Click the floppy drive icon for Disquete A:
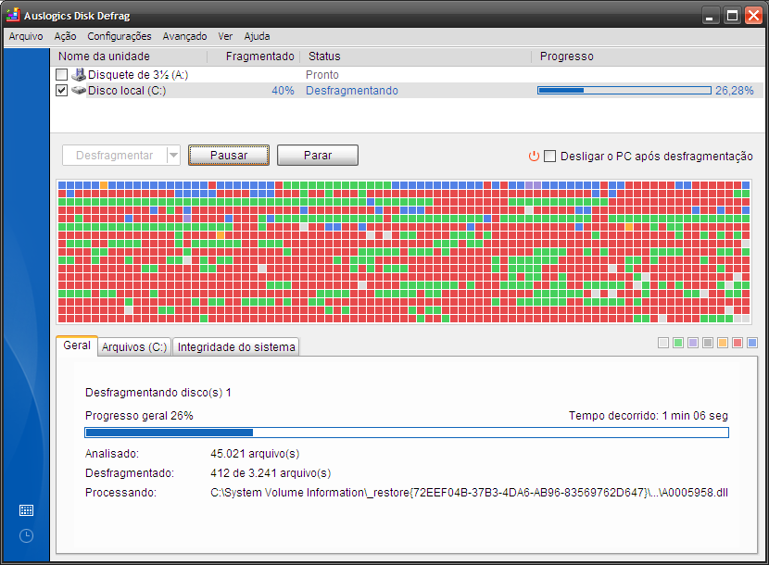This screenshot has width=769, height=565. click(x=79, y=74)
